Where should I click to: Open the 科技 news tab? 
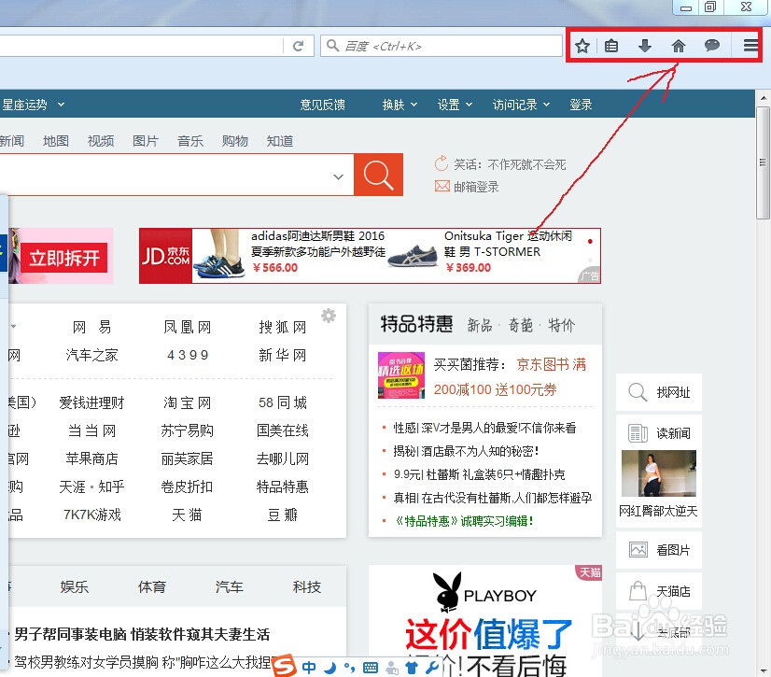point(307,586)
